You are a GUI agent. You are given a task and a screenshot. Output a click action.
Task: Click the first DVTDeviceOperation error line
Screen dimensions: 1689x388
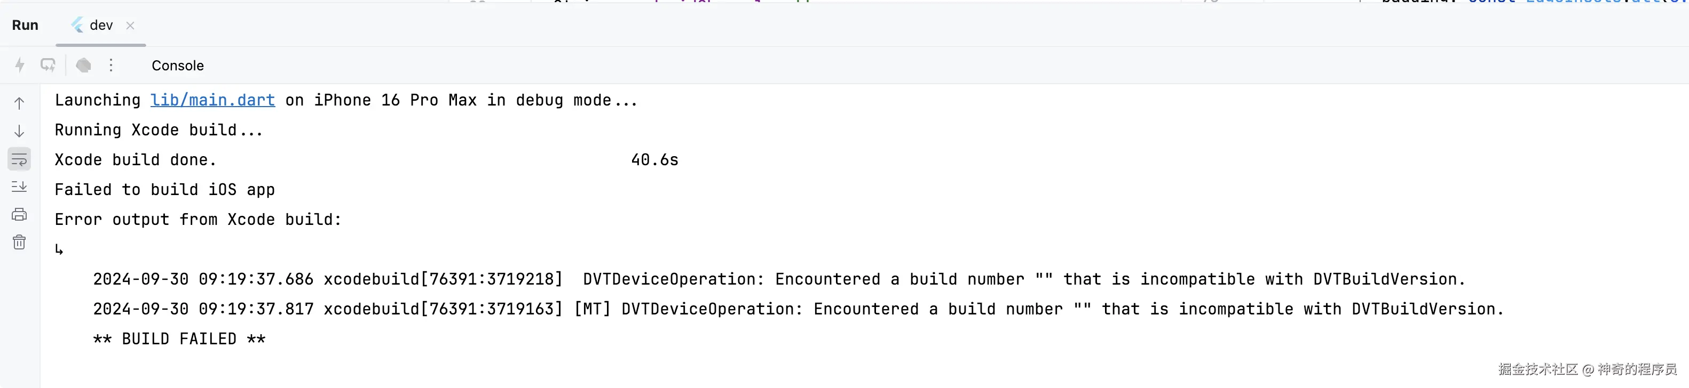(779, 279)
